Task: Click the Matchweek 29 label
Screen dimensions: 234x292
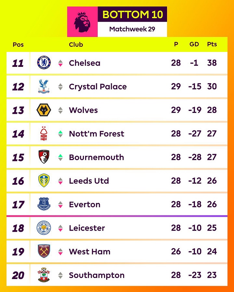Action: (x=132, y=29)
